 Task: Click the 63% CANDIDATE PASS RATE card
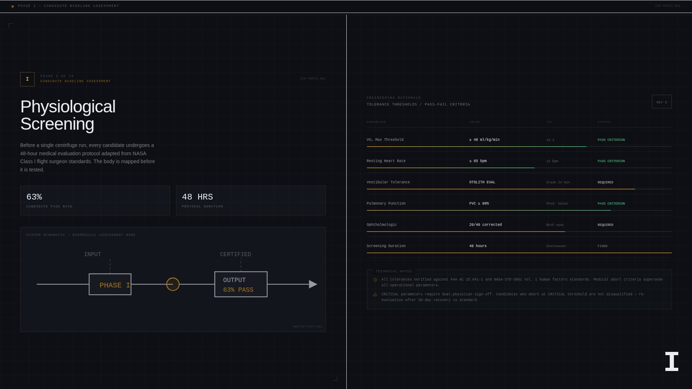click(95, 200)
